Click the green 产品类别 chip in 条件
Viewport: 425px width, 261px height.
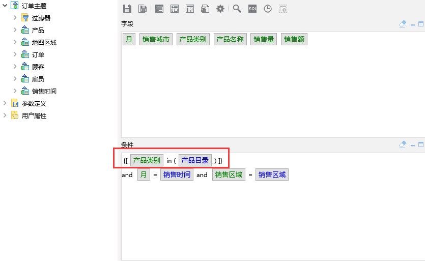click(147, 160)
